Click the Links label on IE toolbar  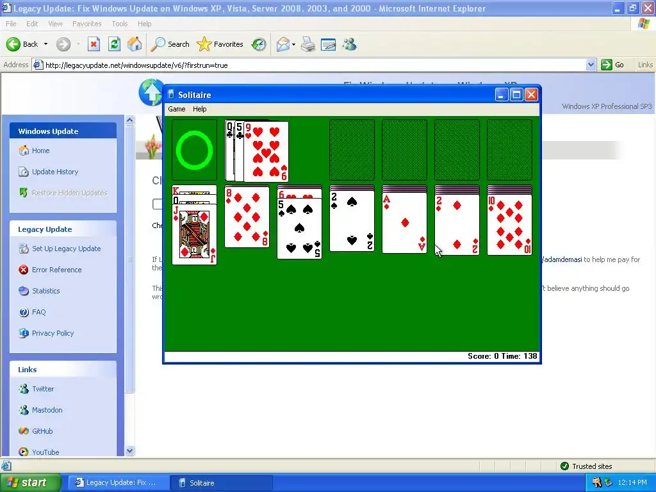coord(645,65)
